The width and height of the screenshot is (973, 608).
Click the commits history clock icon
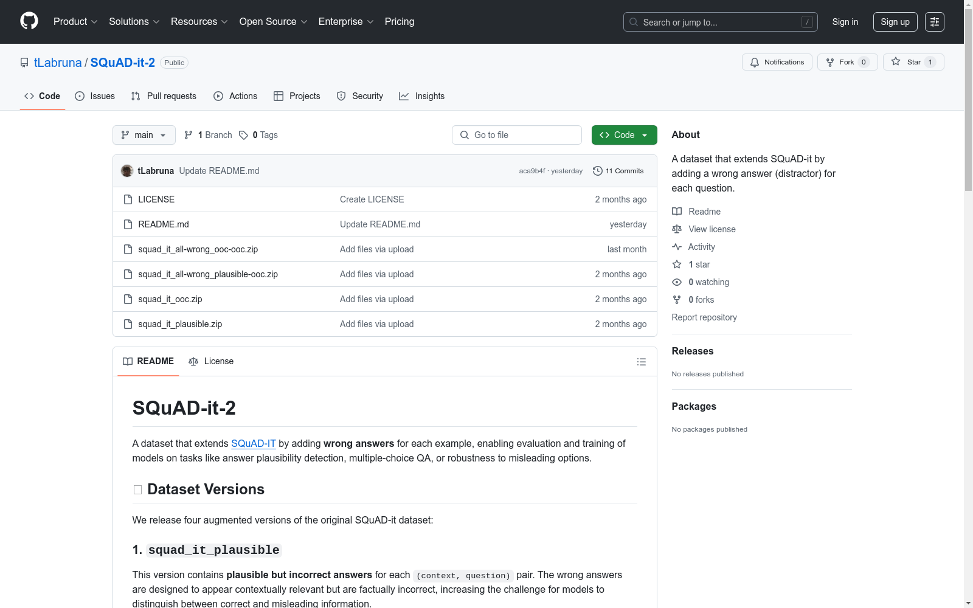[598, 171]
